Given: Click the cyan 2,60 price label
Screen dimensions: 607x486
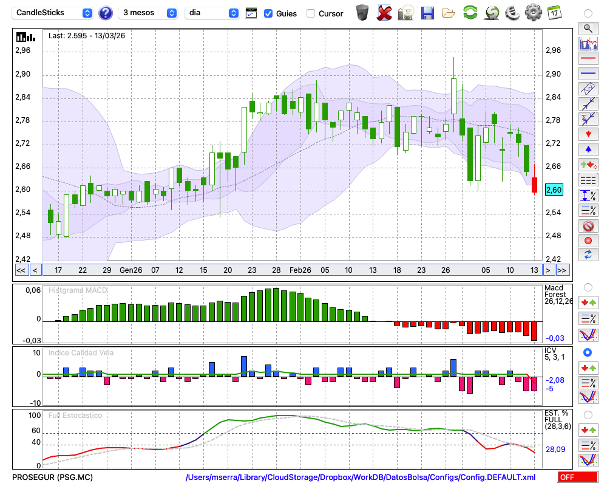Looking at the screenshot, I should click(554, 190).
